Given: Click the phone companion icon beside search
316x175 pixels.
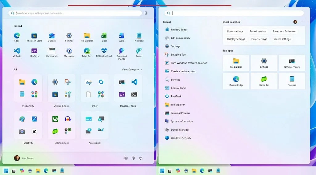Looking at the screenshot, I should point(146,13).
